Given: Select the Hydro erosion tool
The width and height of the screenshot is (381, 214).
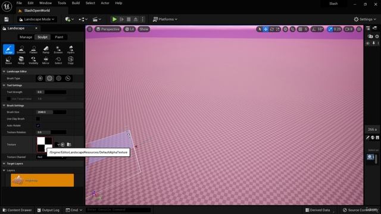Looking at the screenshot, I should tap(71, 49).
